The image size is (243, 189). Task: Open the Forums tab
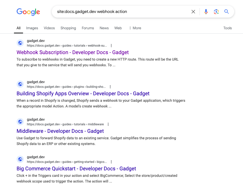(x=88, y=28)
